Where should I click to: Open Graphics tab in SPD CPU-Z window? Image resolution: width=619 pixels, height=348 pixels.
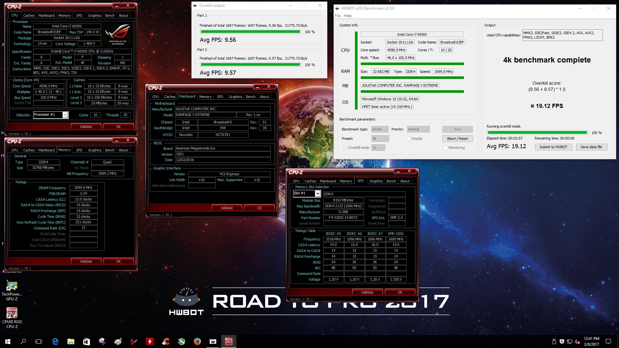coord(376,181)
